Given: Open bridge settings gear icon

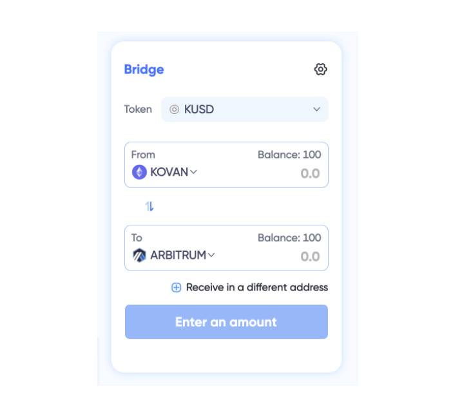Looking at the screenshot, I should 320,70.
